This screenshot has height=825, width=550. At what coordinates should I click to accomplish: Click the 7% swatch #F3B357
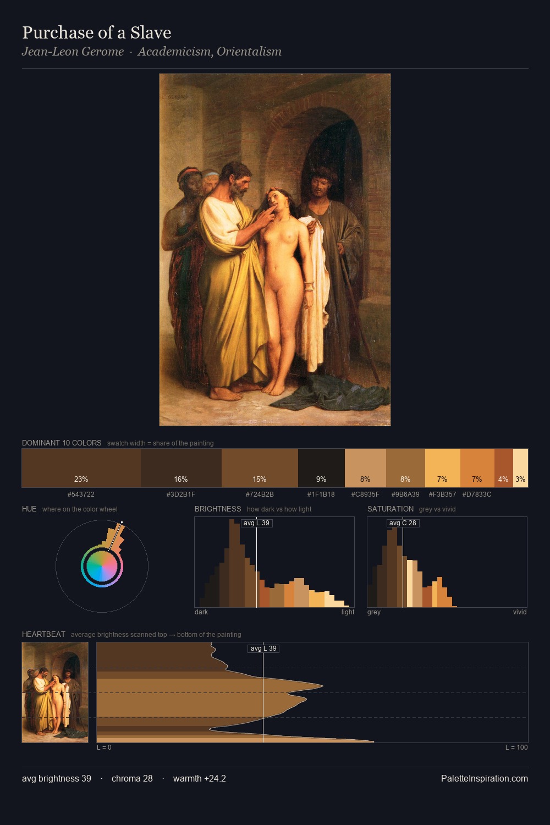point(443,468)
